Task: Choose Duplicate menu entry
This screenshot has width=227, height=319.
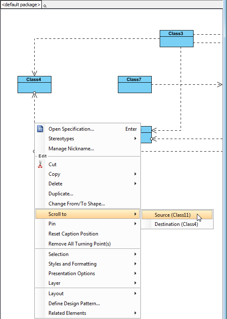Action: coord(88,194)
